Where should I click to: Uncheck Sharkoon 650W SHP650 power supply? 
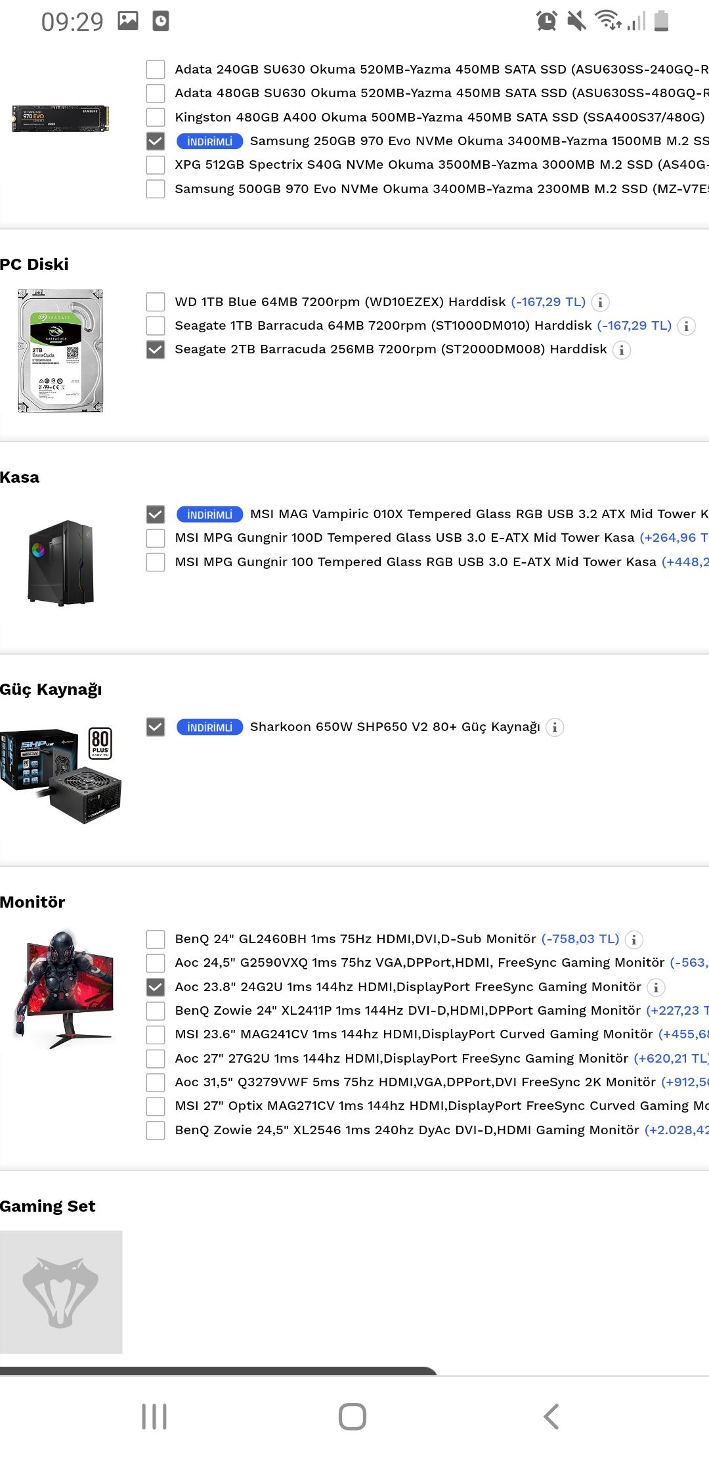click(x=156, y=727)
